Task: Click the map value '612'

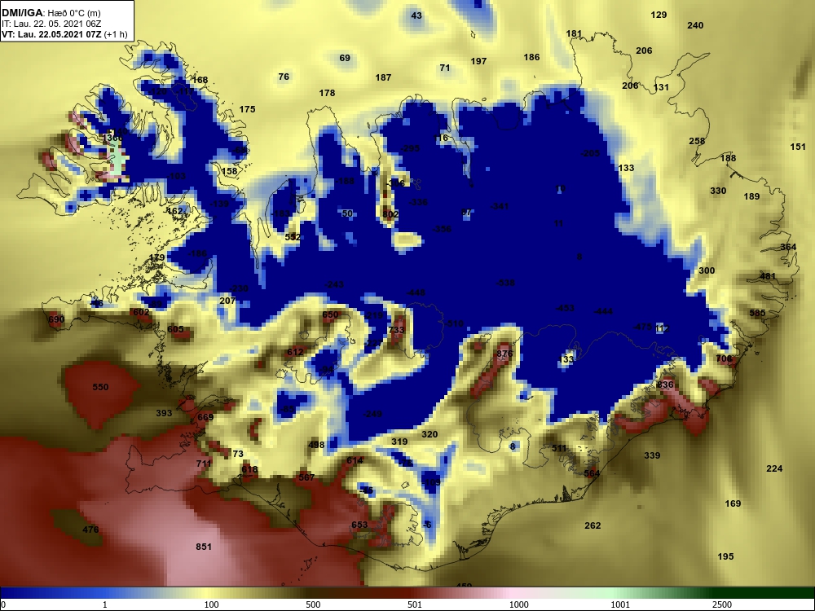Action: [295, 352]
